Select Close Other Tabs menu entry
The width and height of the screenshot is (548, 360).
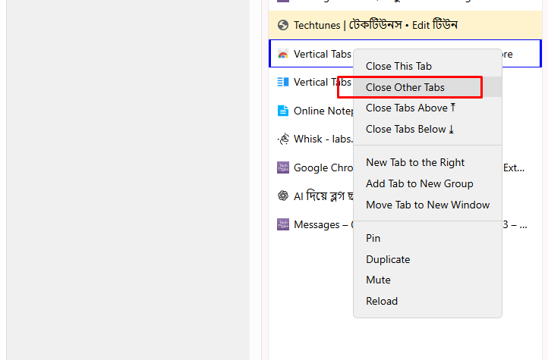(427, 87)
